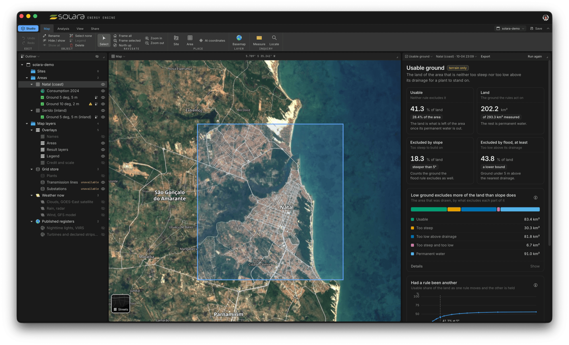Click North up compass item
569x345 pixels.
tap(122, 45)
